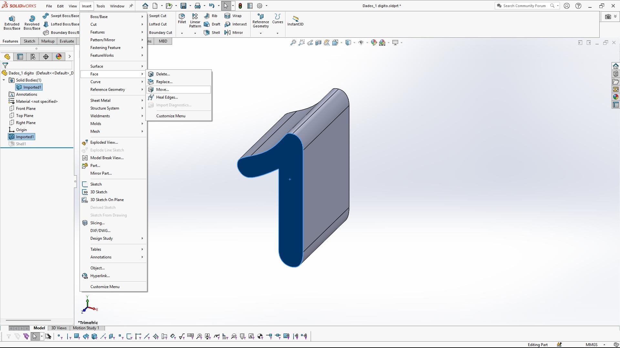Switch to the Sketch ribbon tab

[29, 41]
